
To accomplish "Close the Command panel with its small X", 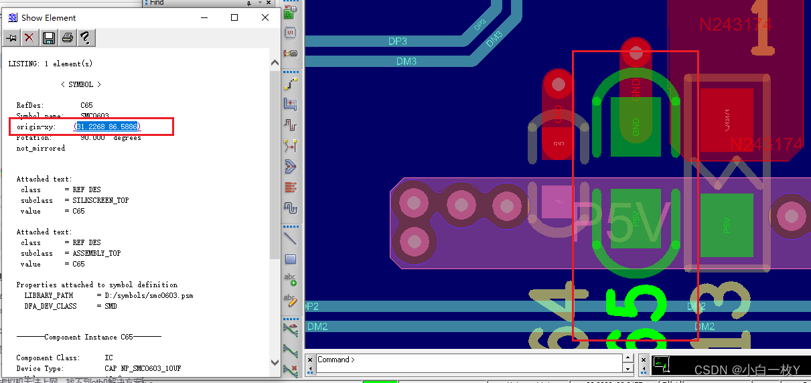I will click(310, 359).
